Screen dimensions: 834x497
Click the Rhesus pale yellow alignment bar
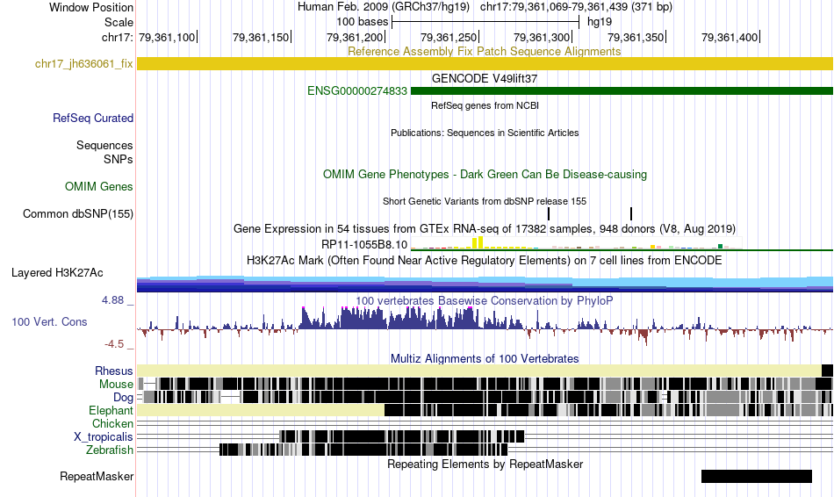(479, 371)
